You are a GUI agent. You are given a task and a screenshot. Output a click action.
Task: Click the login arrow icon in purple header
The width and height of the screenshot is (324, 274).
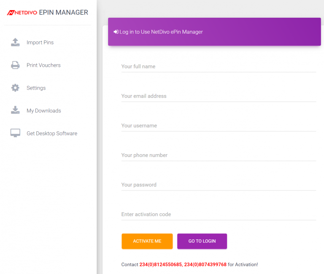pos(116,32)
